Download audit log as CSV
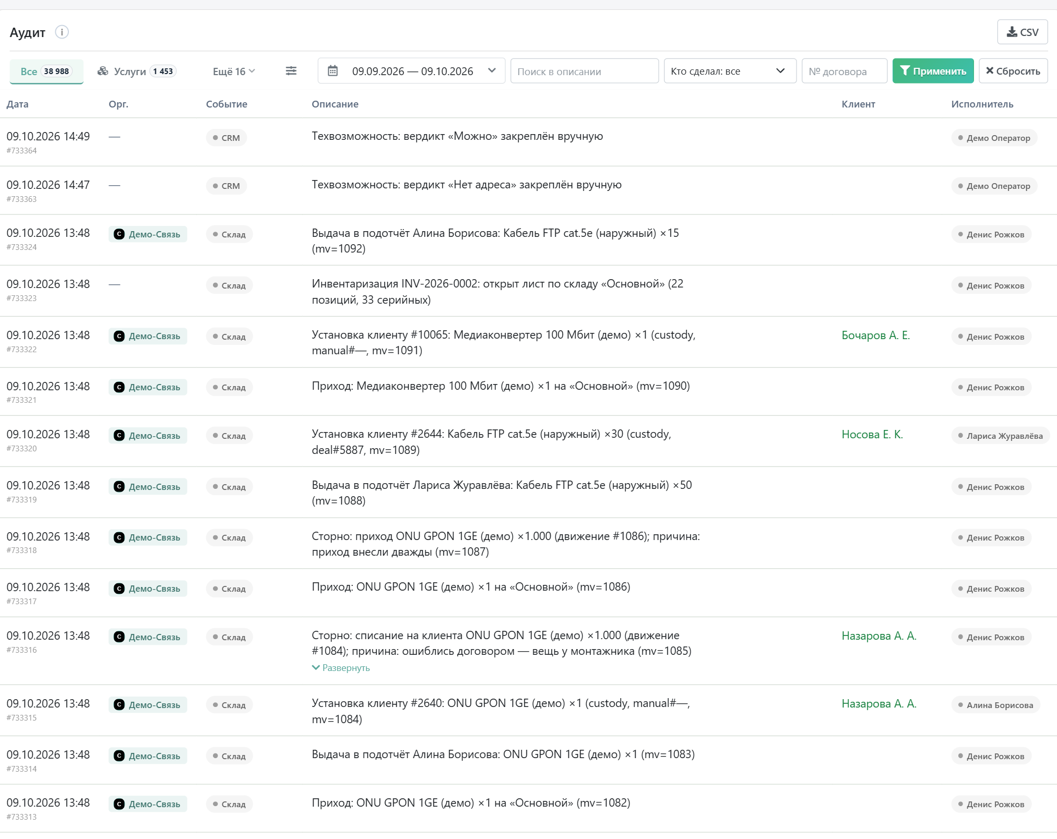Image resolution: width=1057 pixels, height=839 pixels. pyautogui.click(x=1022, y=32)
